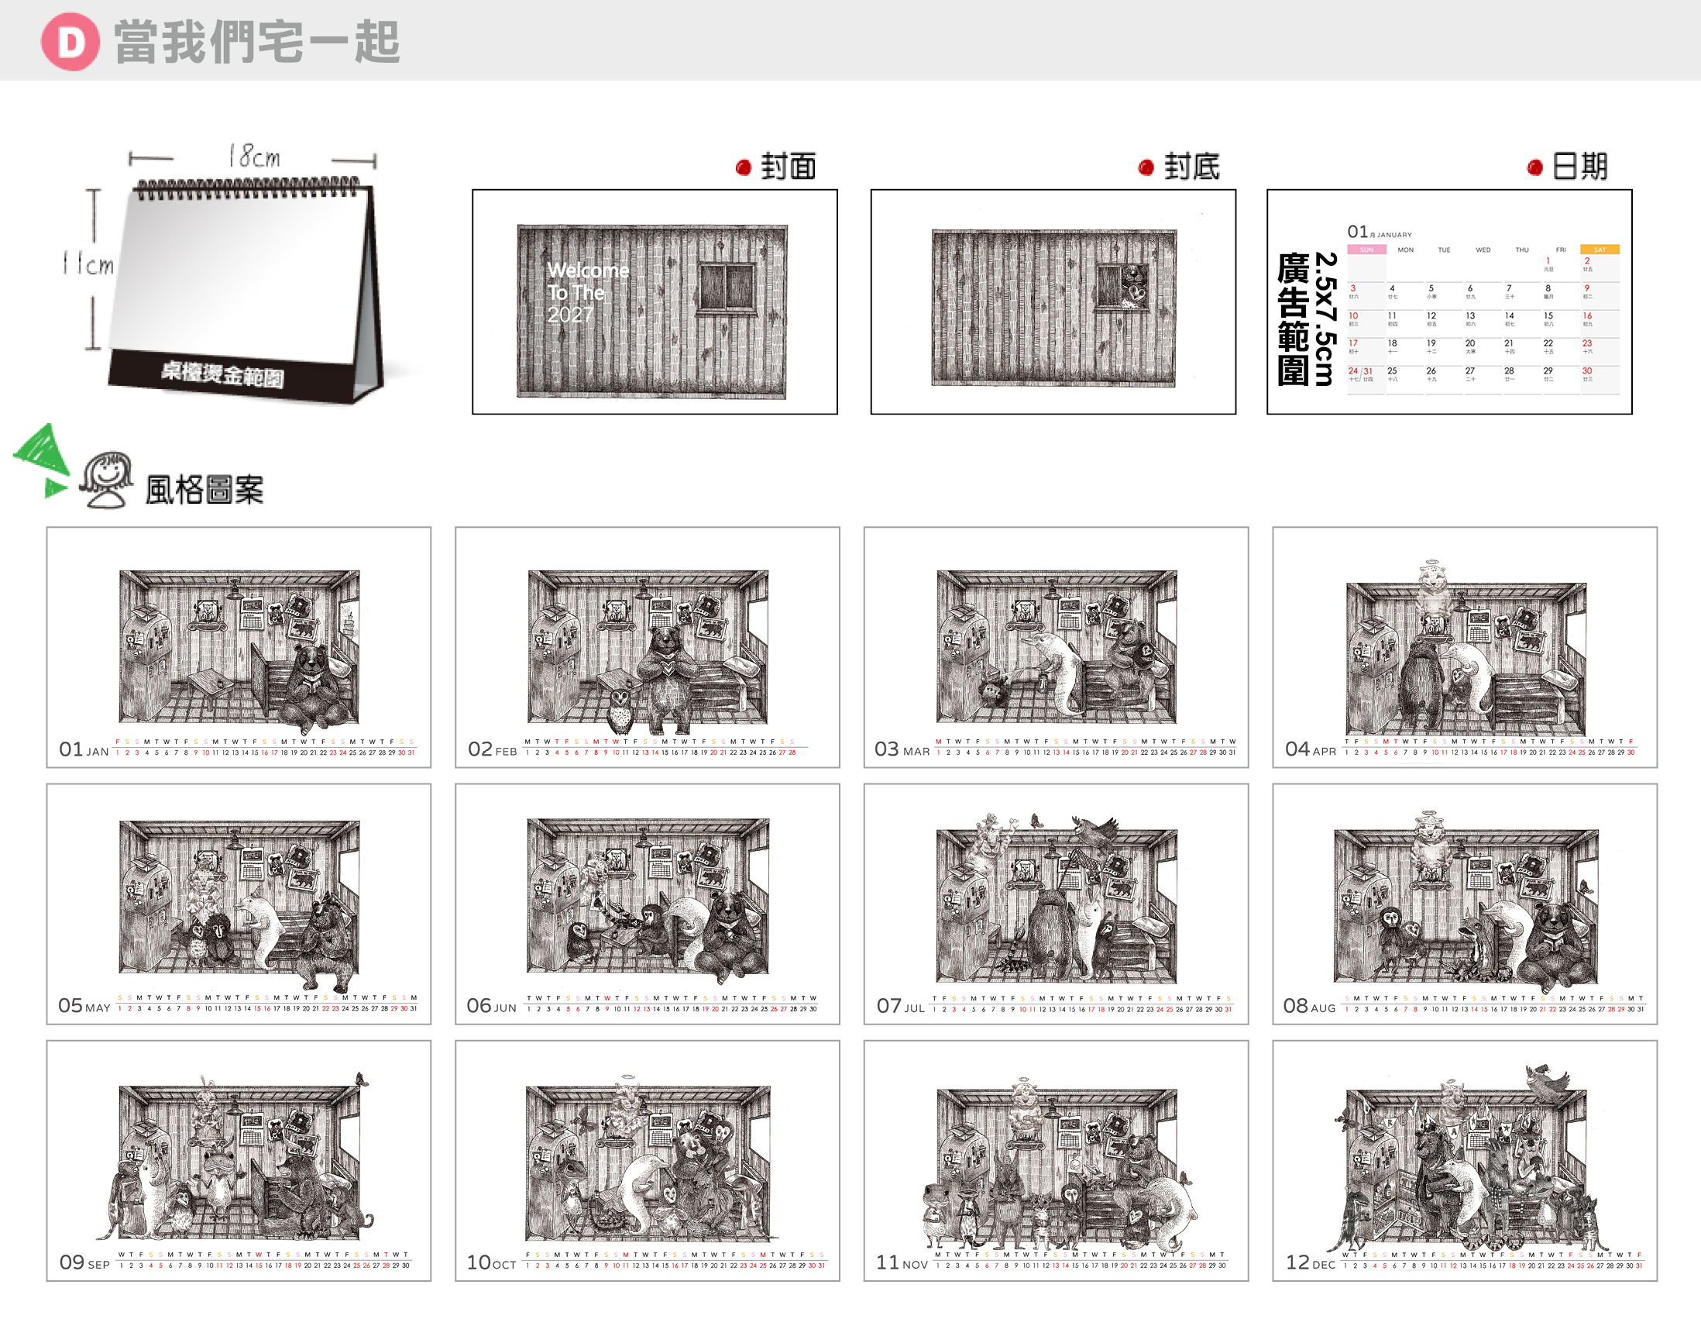
Task: Select the 12 DEC illustration thumbnail
Action: pyautogui.click(x=1464, y=1161)
